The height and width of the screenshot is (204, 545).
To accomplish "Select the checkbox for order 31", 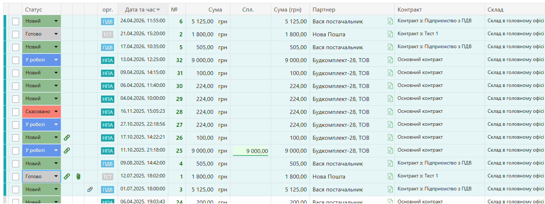I will pyautogui.click(x=15, y=73).
